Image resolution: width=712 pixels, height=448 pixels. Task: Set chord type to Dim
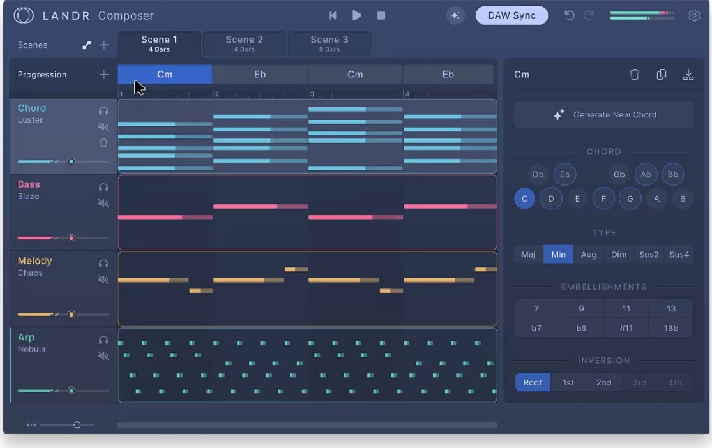point(619,254)
